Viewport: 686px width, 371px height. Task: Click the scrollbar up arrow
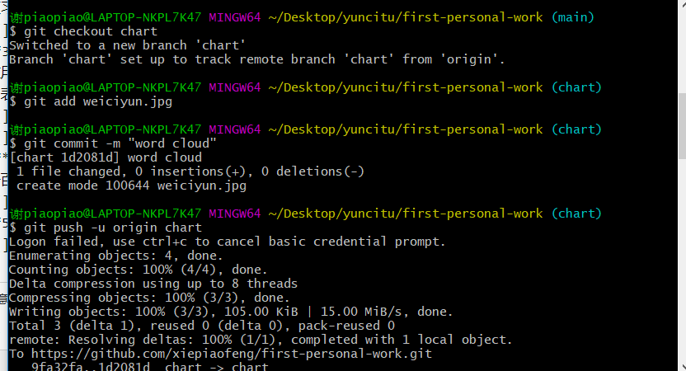click(x=682, y=2)
